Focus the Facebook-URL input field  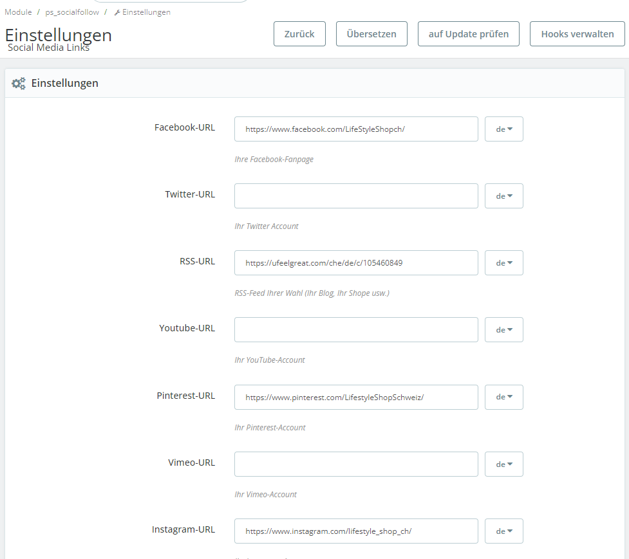pyautogui.click(x=356, y=129)
